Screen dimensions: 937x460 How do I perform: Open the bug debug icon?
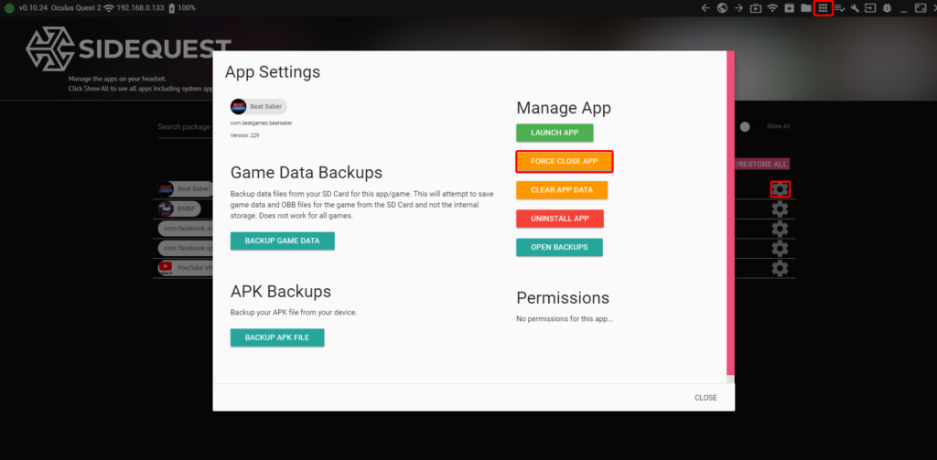(x=887, y=8)
